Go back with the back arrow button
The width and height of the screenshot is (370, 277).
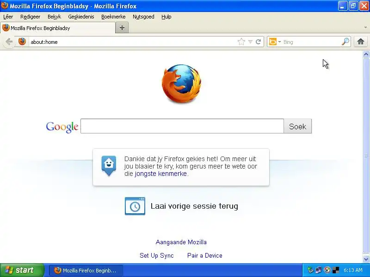tap(9, 42)
